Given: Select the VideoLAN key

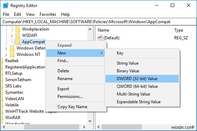Looking at the screenshot, I should pos(15,99).
